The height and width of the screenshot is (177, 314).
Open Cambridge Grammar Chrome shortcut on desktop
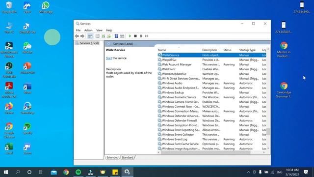[x=284, y=90]
